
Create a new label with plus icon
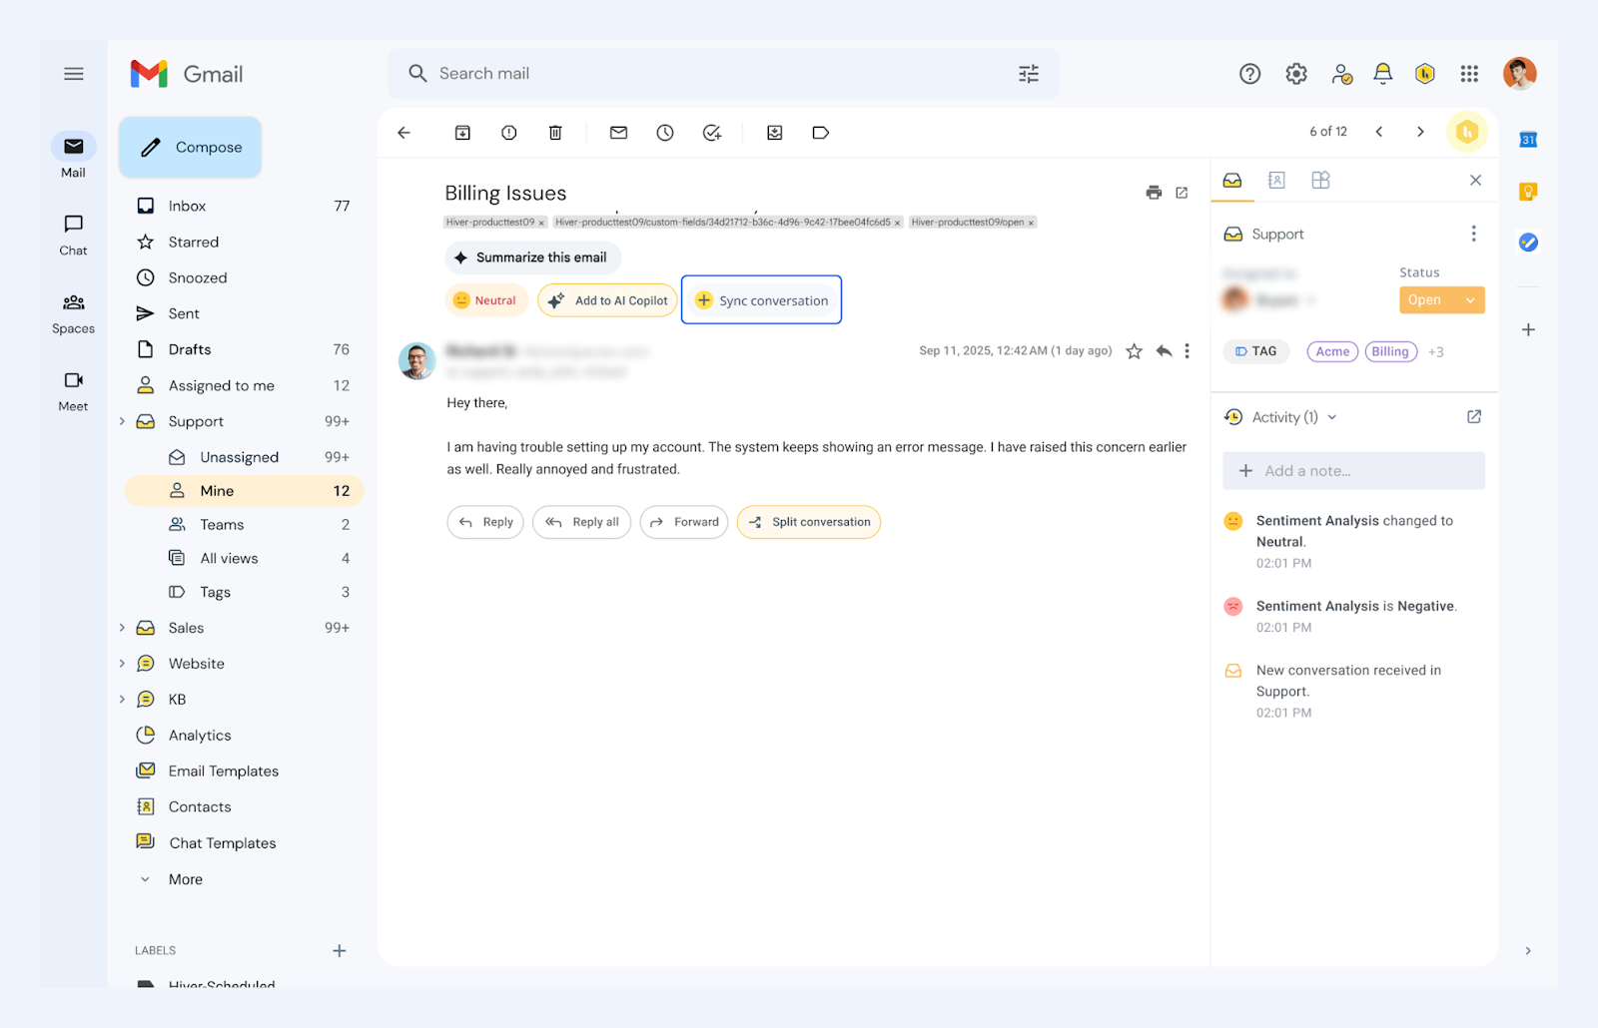pyautogui.click(x=340, y=951)
